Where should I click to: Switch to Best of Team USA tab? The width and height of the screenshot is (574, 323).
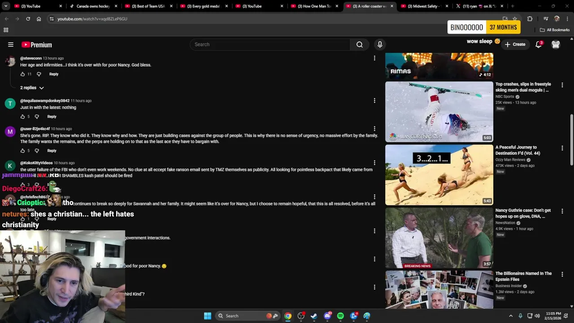point(148,6)
